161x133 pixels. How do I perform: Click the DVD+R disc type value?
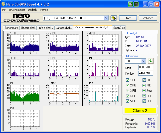[141, 37]
